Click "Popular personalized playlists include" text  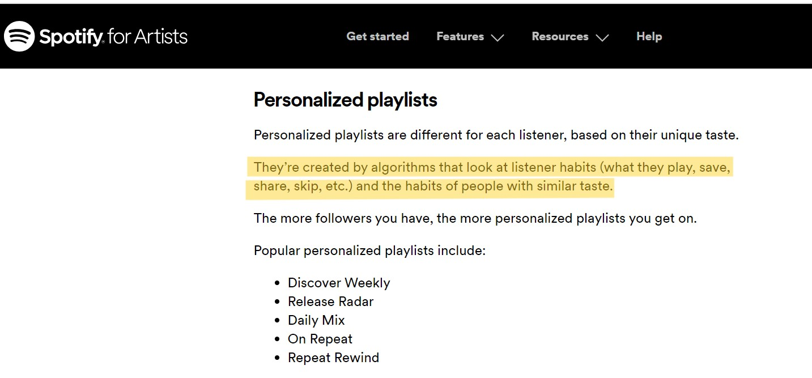click(x=369, y=250)
